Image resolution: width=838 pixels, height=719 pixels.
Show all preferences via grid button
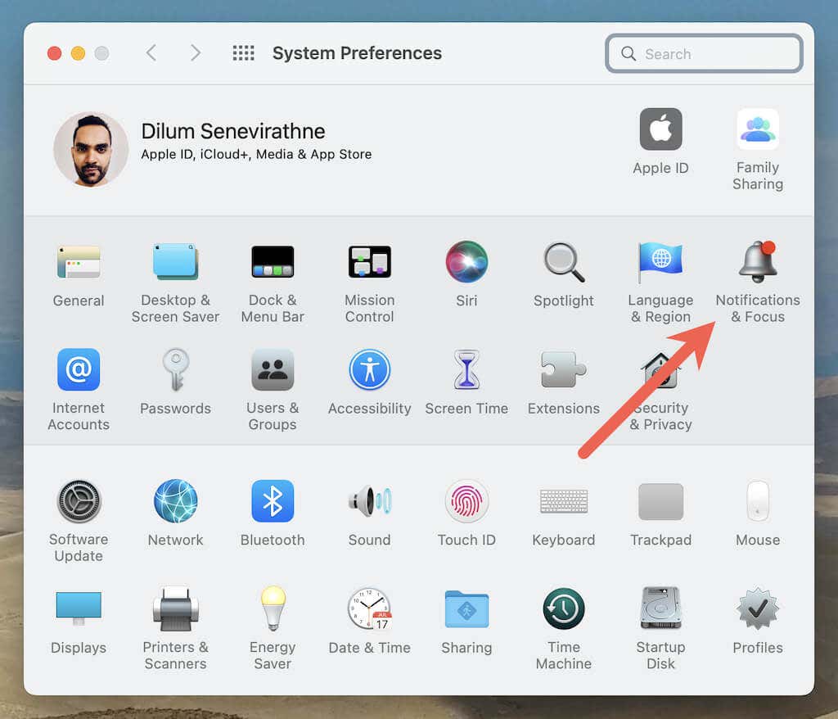tap(244, 53)
